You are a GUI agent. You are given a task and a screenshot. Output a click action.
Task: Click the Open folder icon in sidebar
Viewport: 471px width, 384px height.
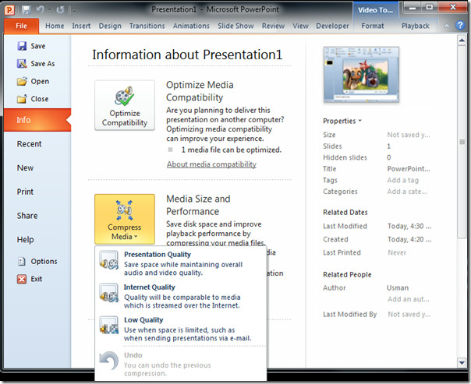[22, 81]
